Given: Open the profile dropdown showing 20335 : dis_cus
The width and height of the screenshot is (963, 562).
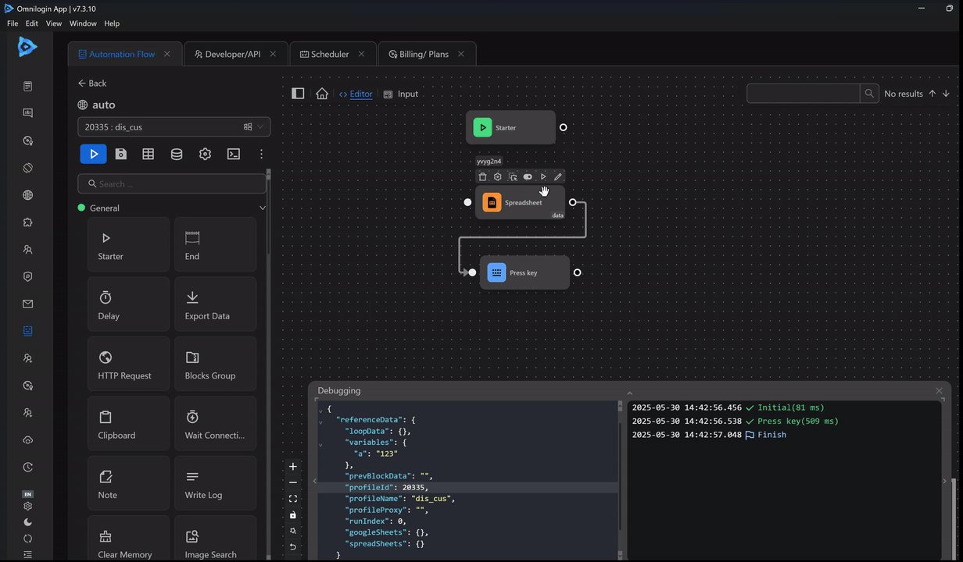Looking at the screenshot, I should pyautogui.click(x=174, y=126).
